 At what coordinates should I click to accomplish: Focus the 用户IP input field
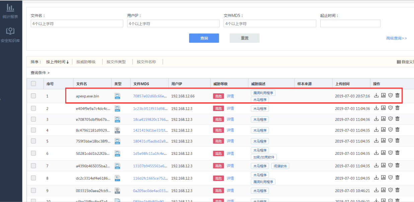173,23
